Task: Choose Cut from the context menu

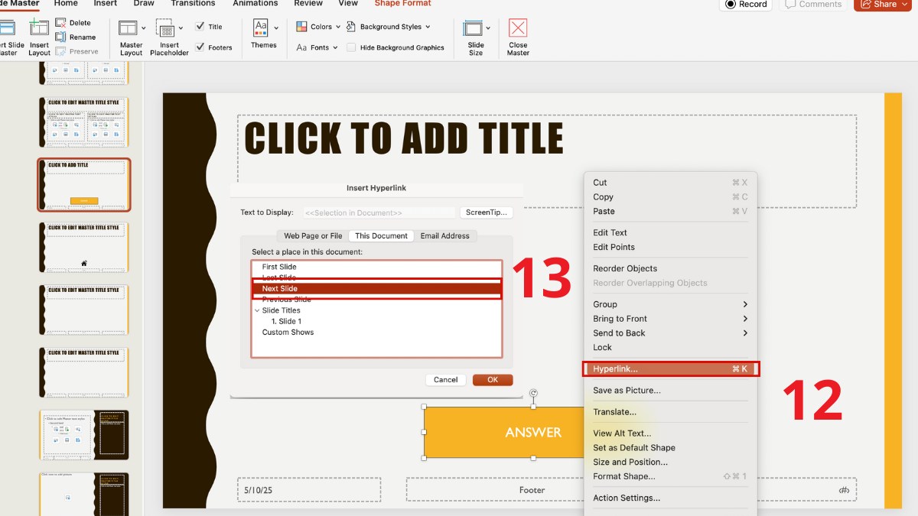Action: [669, 183]
